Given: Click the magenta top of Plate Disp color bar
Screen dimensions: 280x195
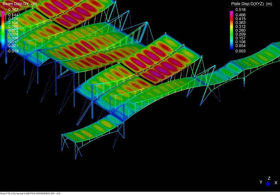Looking at the screenshot, I should 231,13.
